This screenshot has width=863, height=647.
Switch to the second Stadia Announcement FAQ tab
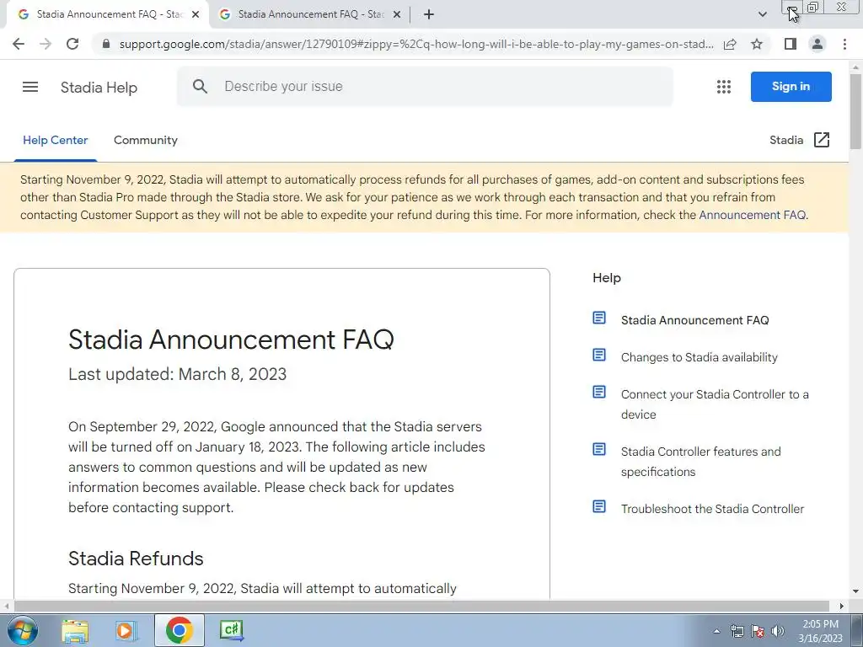point(310,14)
